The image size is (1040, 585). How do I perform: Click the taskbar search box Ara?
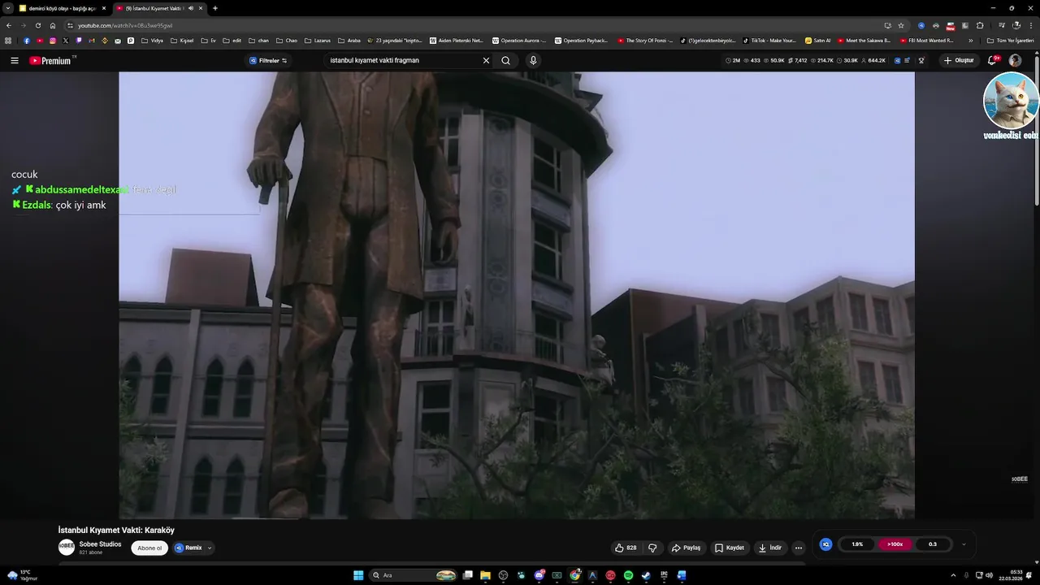[x=414, y=575]
